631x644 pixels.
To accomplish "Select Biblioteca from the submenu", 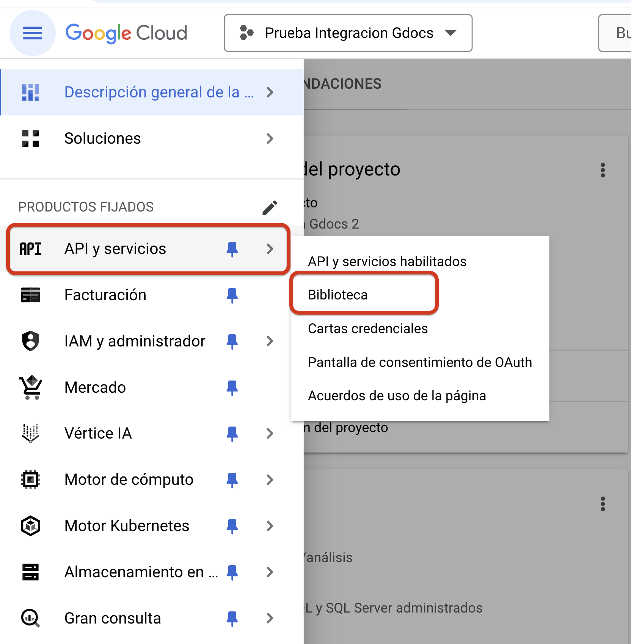I will point(337,295).
